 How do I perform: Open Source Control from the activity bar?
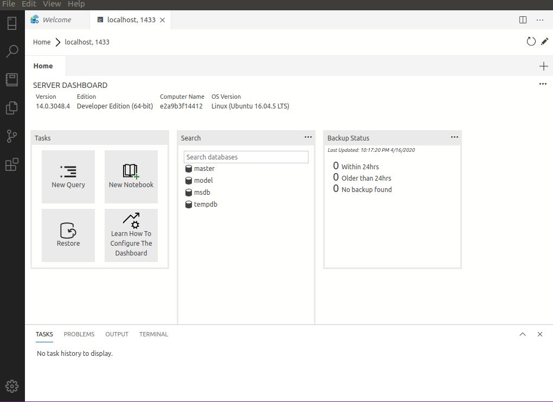[12, 136]
